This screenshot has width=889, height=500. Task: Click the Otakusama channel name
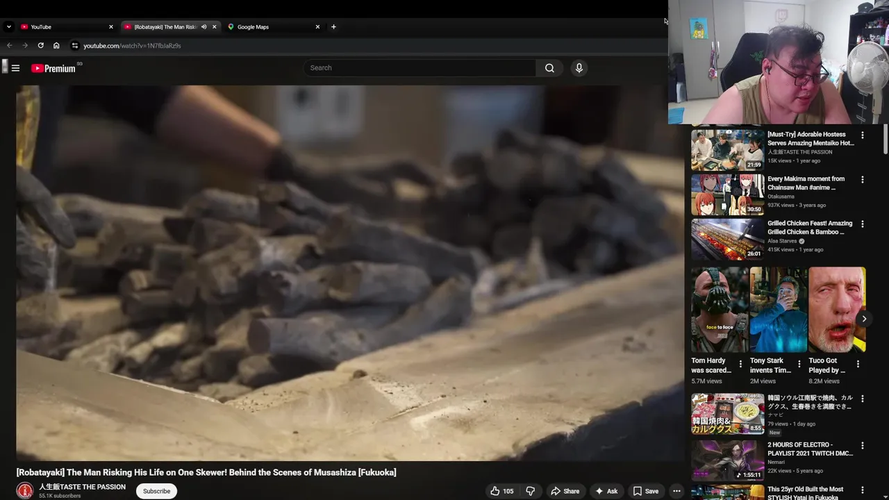(x=782, y=197)
